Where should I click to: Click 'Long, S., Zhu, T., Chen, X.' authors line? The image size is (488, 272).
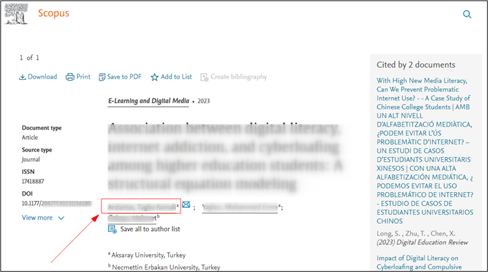pyautogui.click(x=416, y=233)
